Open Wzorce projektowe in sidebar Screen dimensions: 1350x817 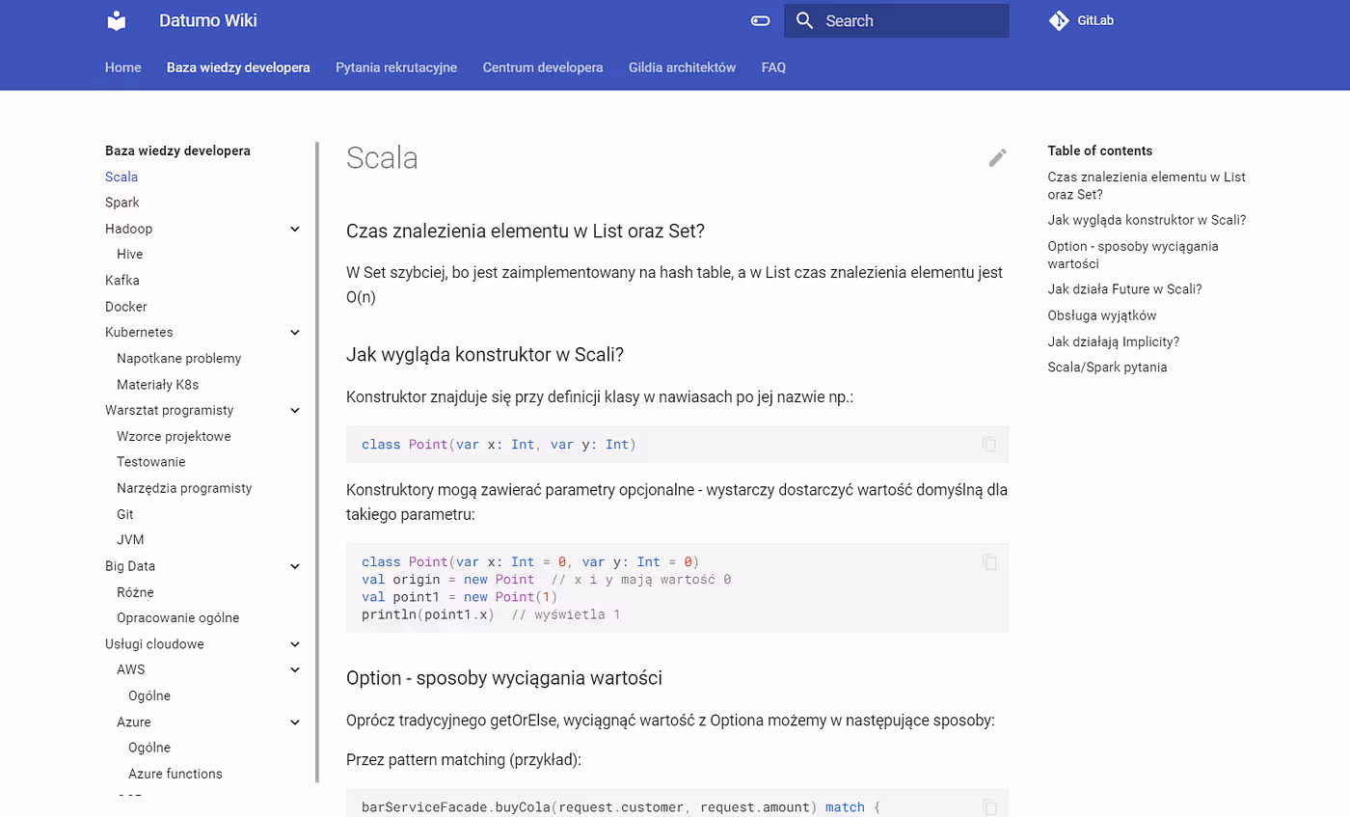[x=174, y=436]
